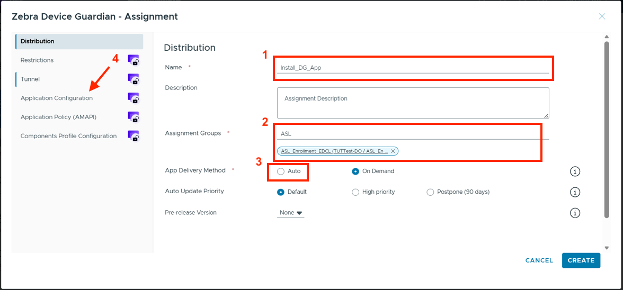Open info icon for App Delivery Method
The width and height of the screenshot is (623, 290).
tap(575, 171)
